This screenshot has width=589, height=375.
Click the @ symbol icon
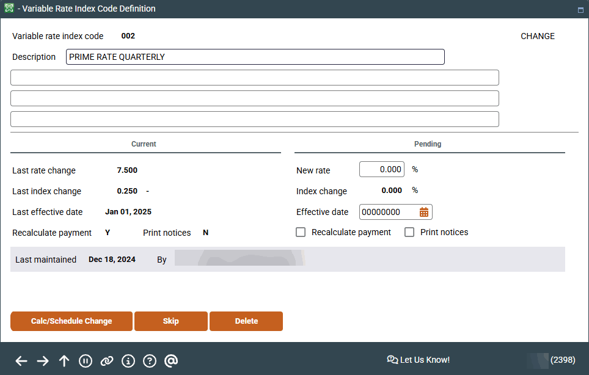pos(171,361)
